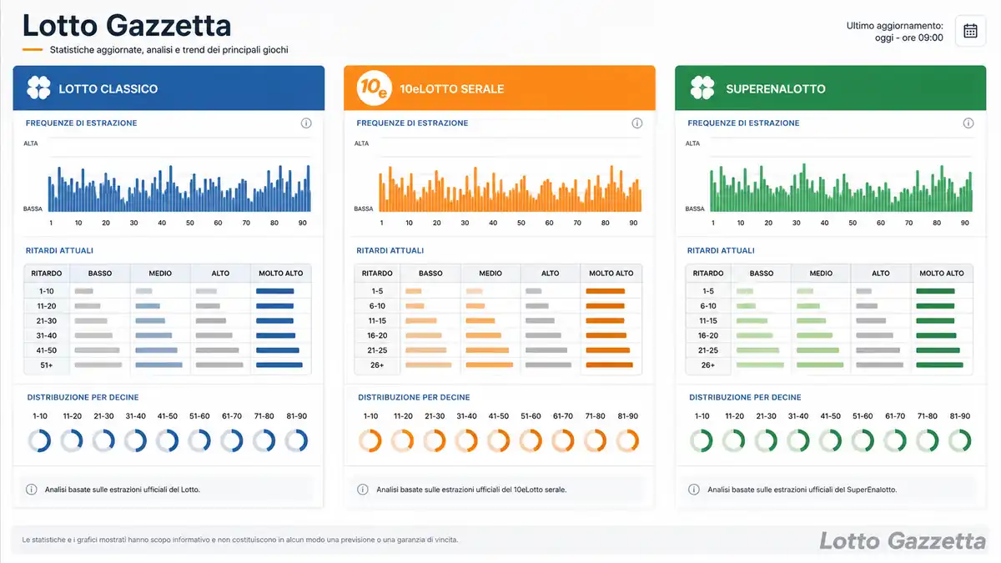Click the info icon beside the SuperEnalotto analysis note
This screenshot has width=1001, height=563.
pyautogui.click(x=694, y=490)
